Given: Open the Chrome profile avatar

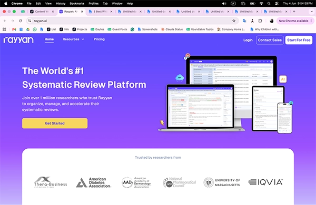Looking at the screenshot, I should 271,20.
